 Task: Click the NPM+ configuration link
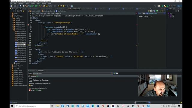(x=32, y=90)
